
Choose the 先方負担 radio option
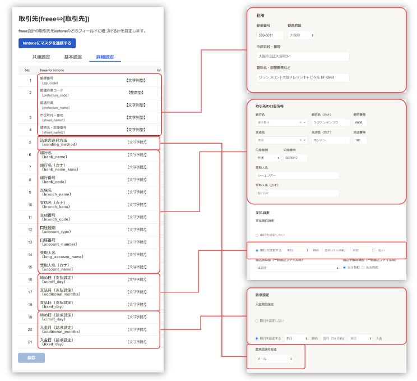[363, 267]
